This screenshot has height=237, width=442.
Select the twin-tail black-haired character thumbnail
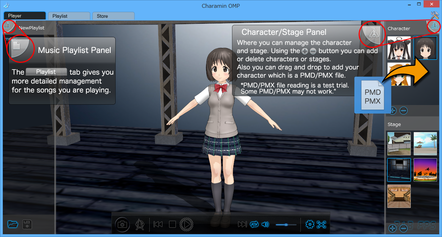pos(399,48)
